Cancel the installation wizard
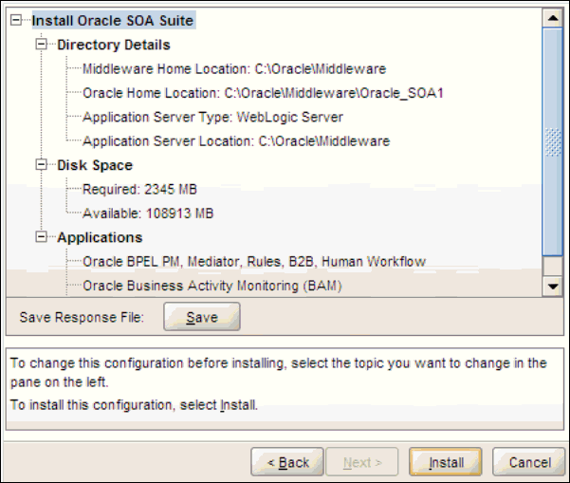 pyautogui.click(x=529, y=462)
